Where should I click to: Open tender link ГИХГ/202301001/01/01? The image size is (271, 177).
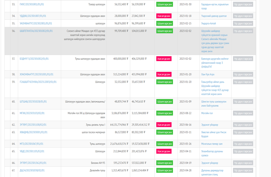click(x=32, y=4)
